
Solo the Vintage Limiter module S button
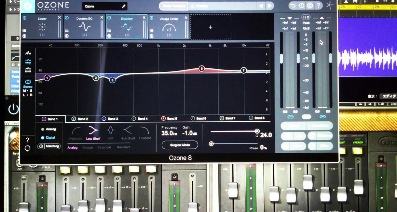click(152, 36)
